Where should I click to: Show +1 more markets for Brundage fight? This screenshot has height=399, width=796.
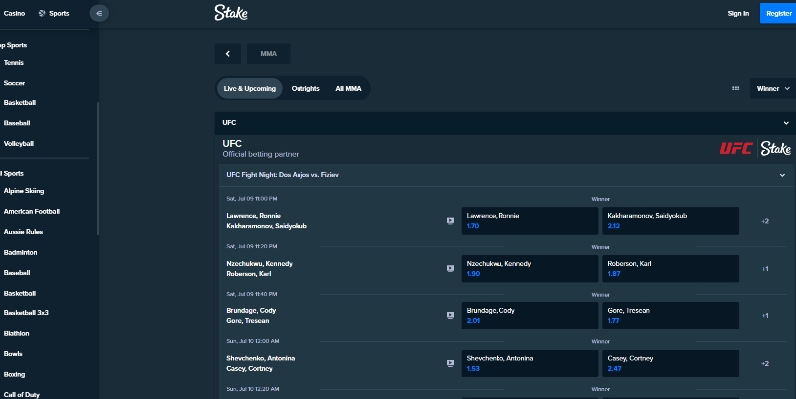click(x=765, y=316)
